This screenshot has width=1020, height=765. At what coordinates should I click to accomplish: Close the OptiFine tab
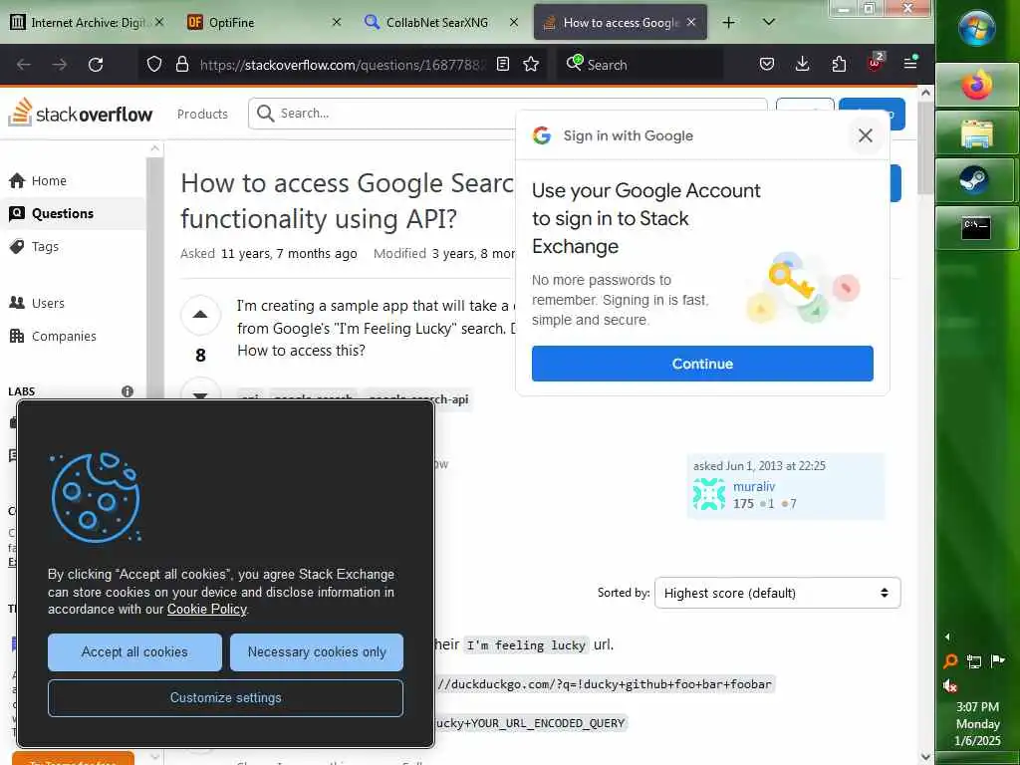(337, 22)
